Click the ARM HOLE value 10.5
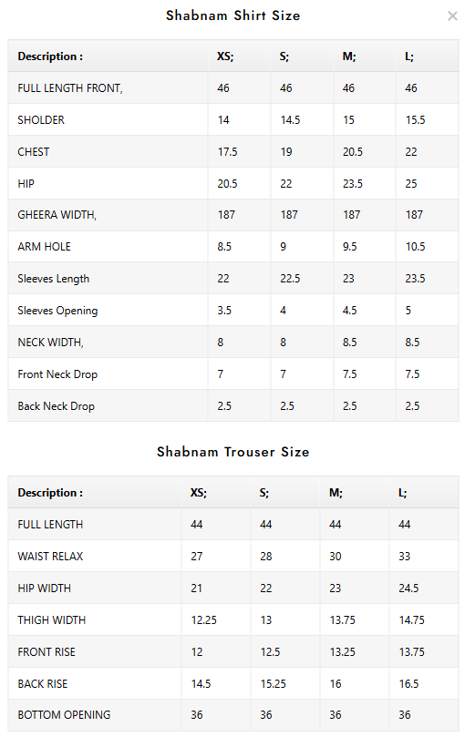Screen dimensions: 465x737 (415, 247)
